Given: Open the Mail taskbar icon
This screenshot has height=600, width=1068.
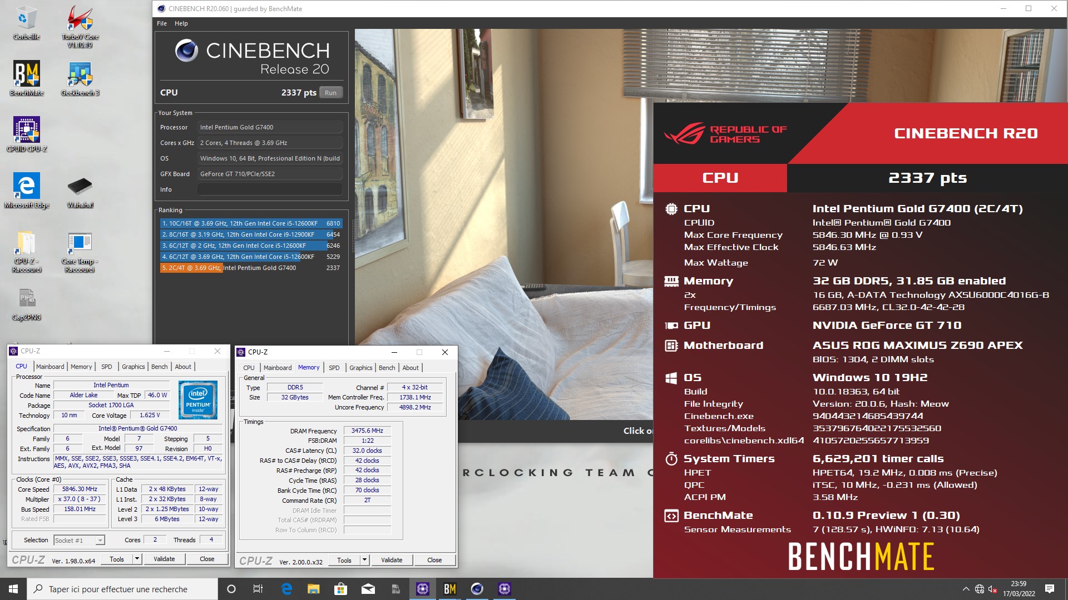Looking at the screenshot, I should [368, 589].
